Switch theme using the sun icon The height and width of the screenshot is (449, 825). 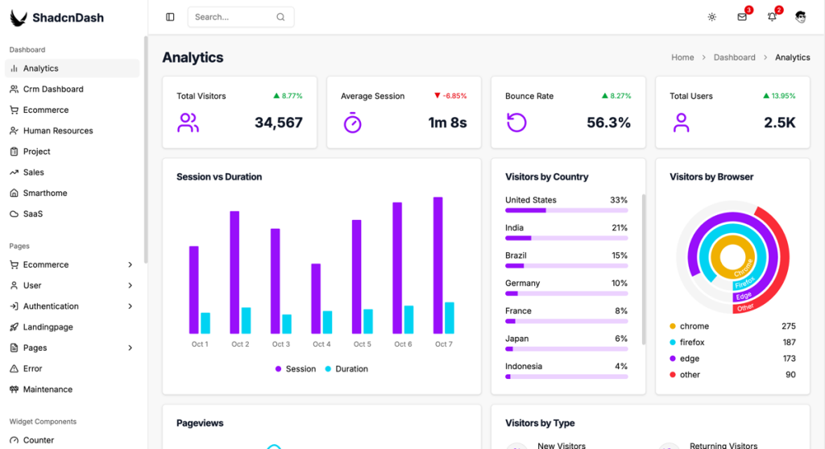click(x=711, y=17)
